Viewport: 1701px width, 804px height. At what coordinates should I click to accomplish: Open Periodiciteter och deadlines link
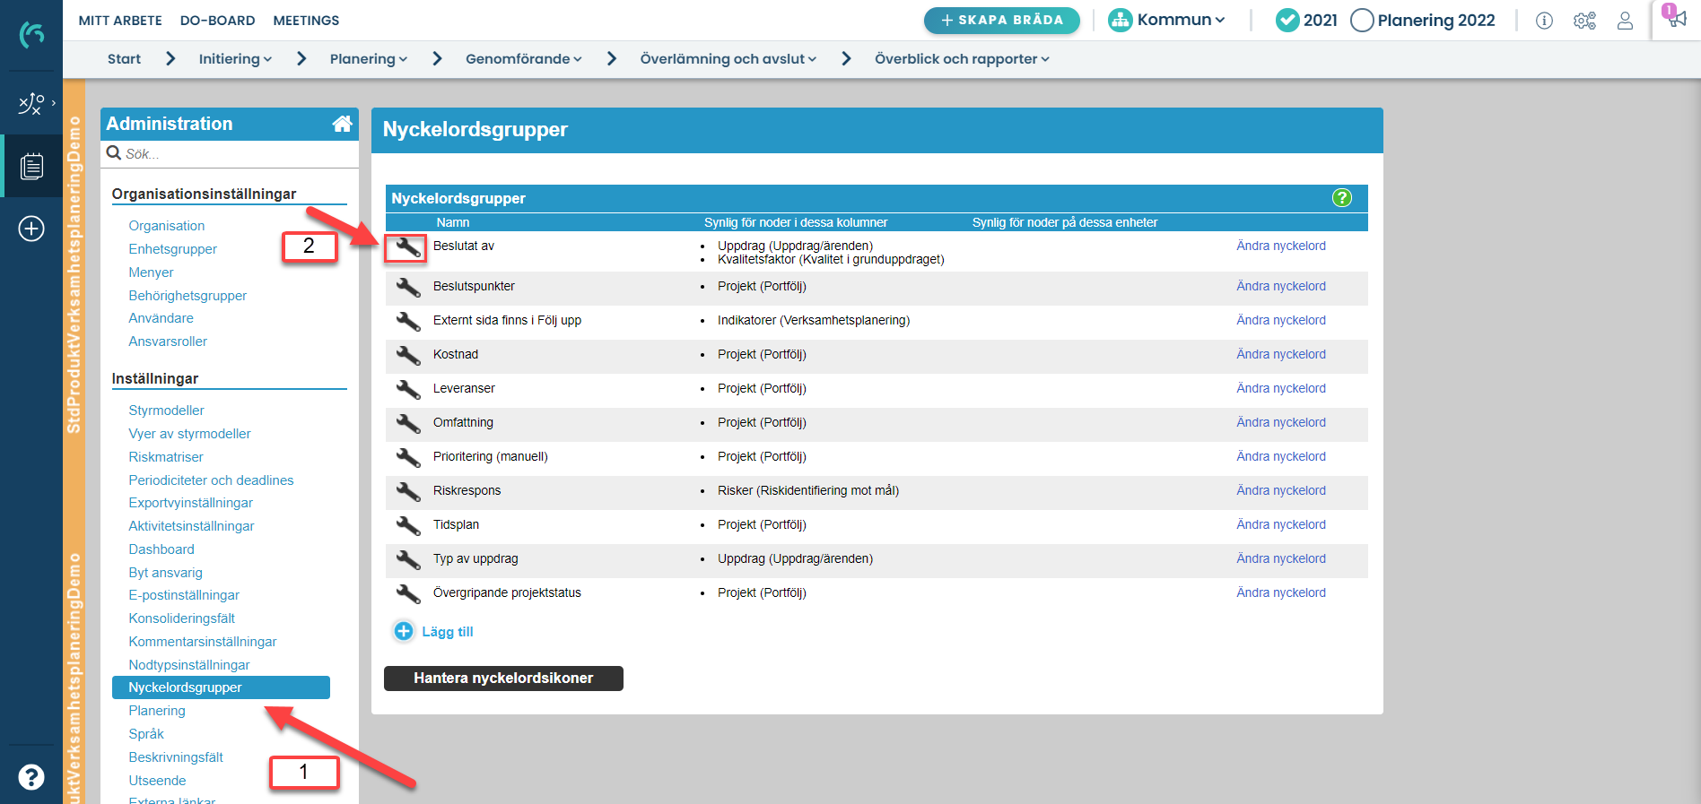pos(211,480)
